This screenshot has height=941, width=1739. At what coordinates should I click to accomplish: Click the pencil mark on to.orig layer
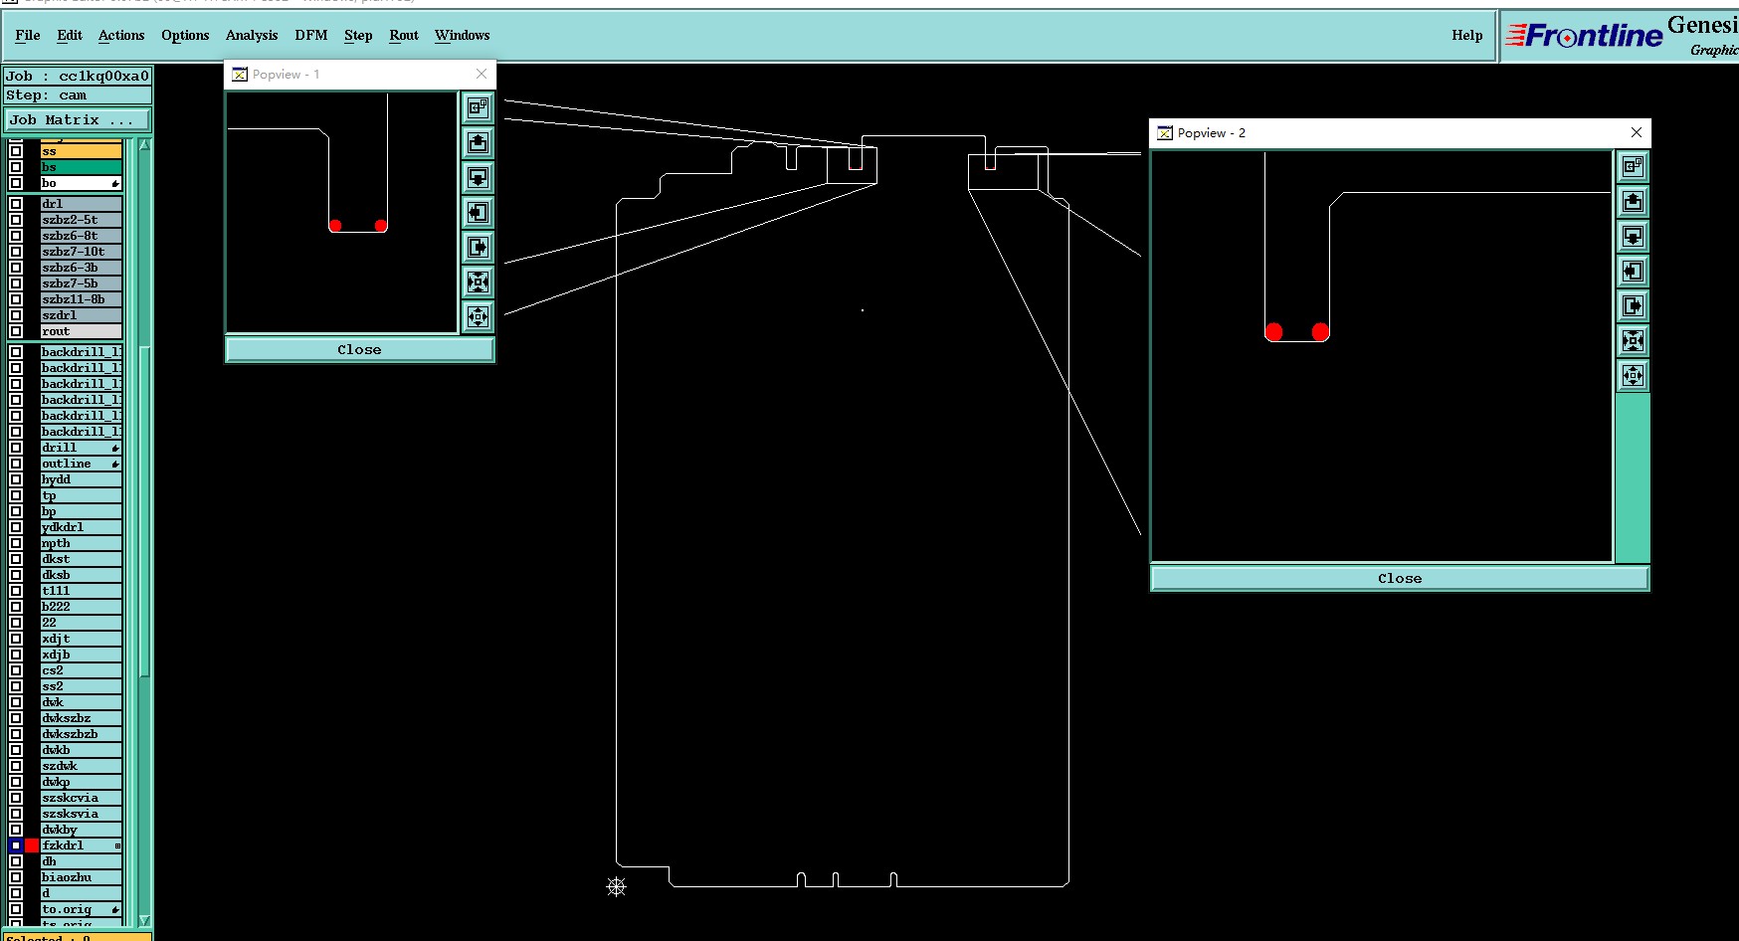[115, 909]
